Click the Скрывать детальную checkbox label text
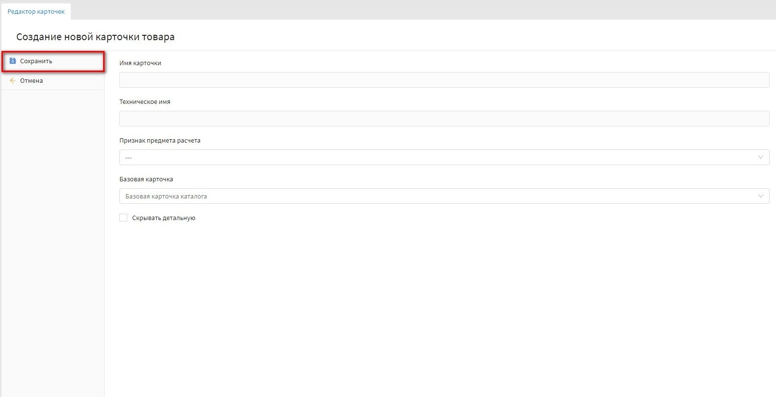Screen dimensions: 776x397 tap(164, 218)
